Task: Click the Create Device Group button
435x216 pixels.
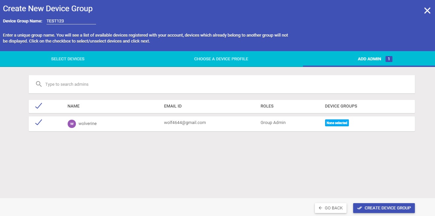Action: coord(384,208)
